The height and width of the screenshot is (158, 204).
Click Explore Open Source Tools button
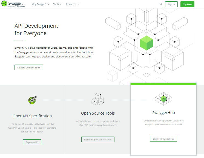click(98, 140)
